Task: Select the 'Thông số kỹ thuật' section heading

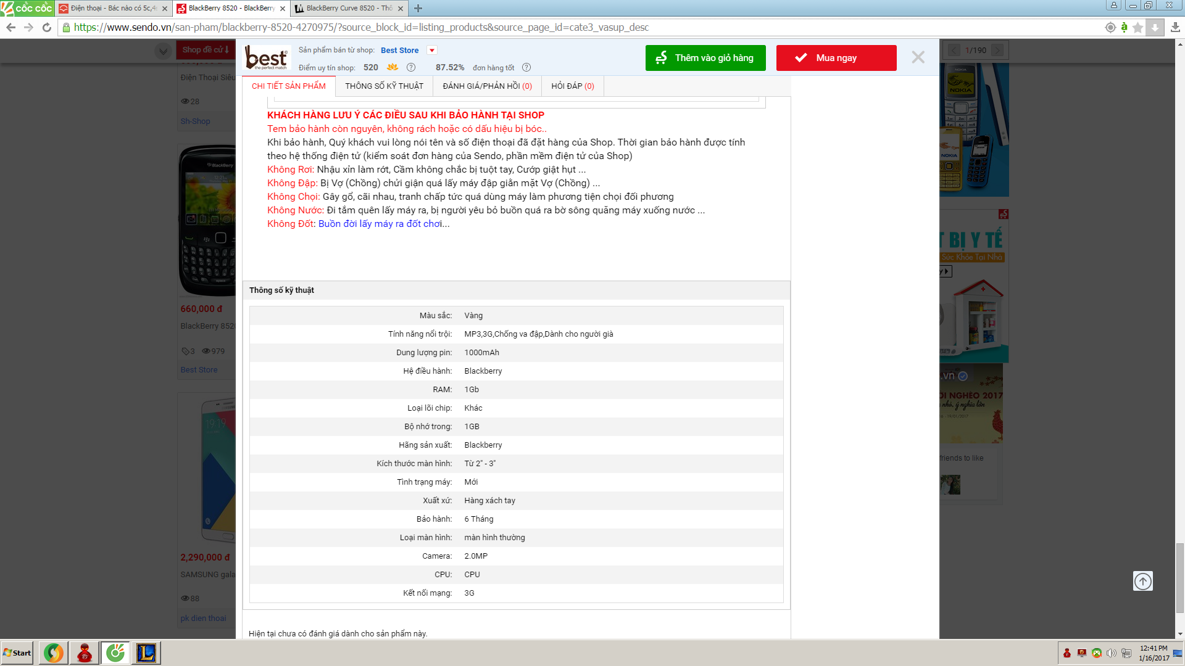Action: click(281, 290)
